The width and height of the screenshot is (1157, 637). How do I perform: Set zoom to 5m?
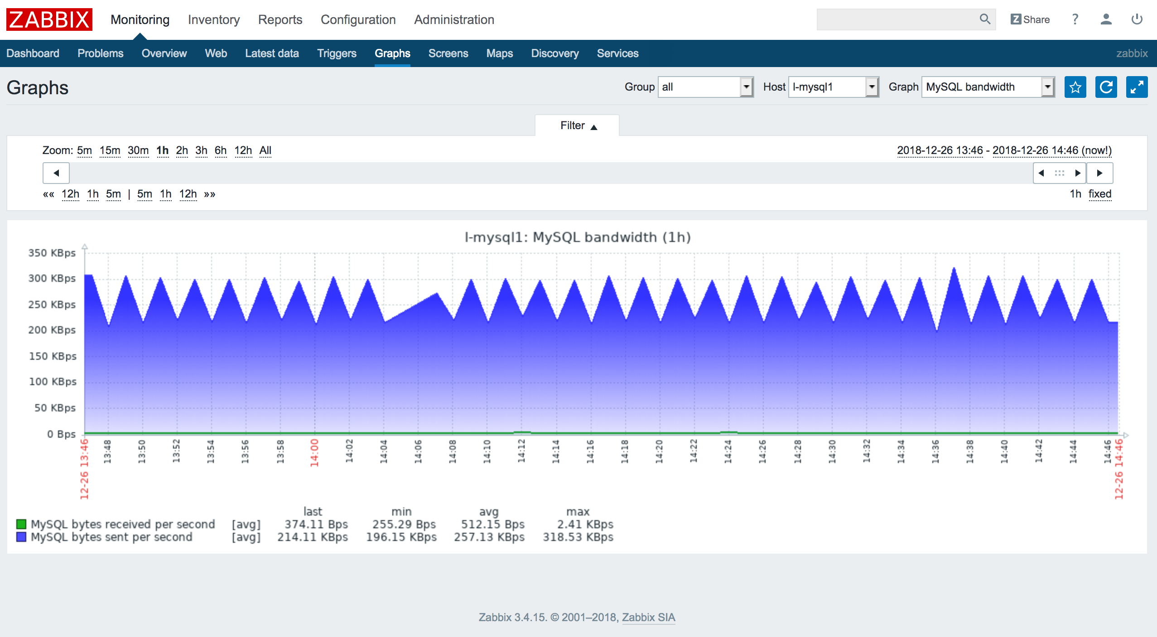pos(85,150)
